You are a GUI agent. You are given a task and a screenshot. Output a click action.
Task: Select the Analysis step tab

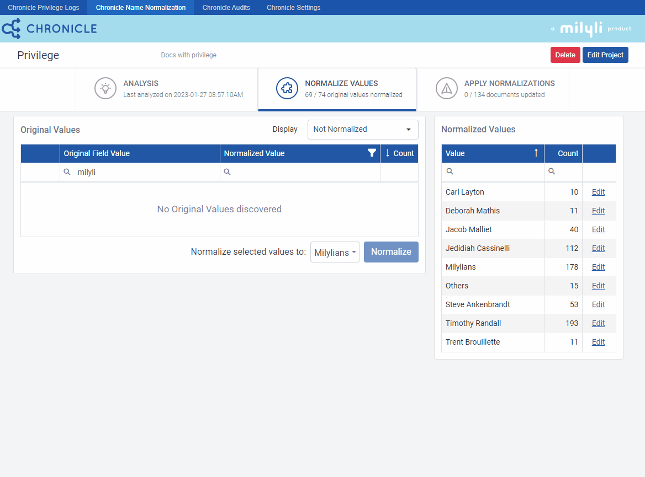coord(167,89)
